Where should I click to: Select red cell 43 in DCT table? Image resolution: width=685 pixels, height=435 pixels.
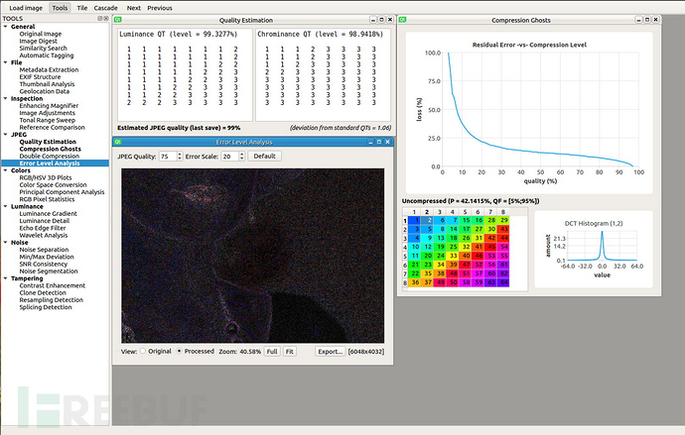click(503, 229)
